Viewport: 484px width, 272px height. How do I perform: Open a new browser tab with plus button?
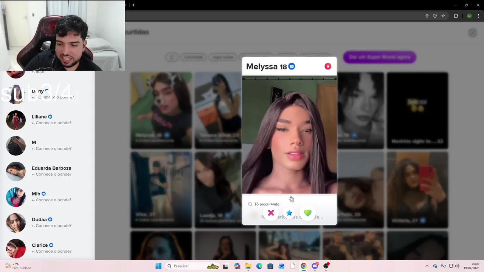pyautogui.click(x=133, y=5)
